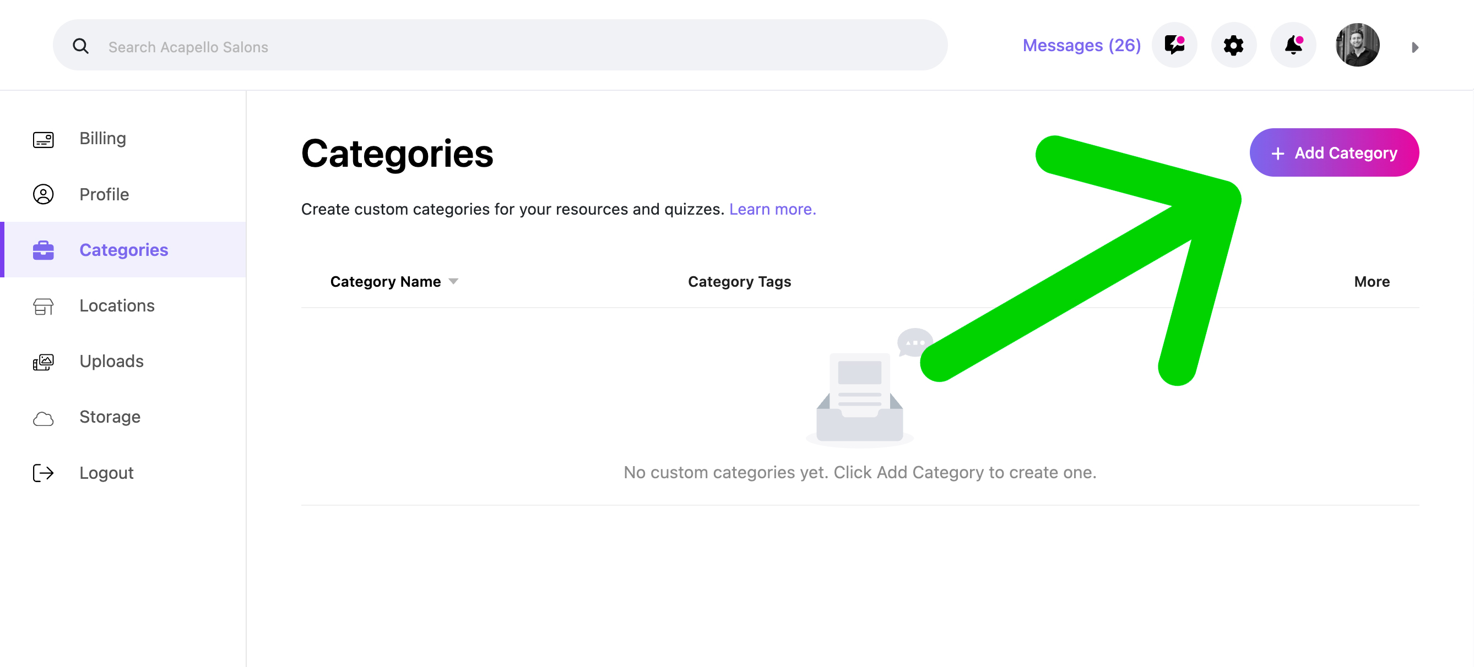The image size is (1474, 667).
Task: Open the Messages (26) link
Action: click(1081, 45)
